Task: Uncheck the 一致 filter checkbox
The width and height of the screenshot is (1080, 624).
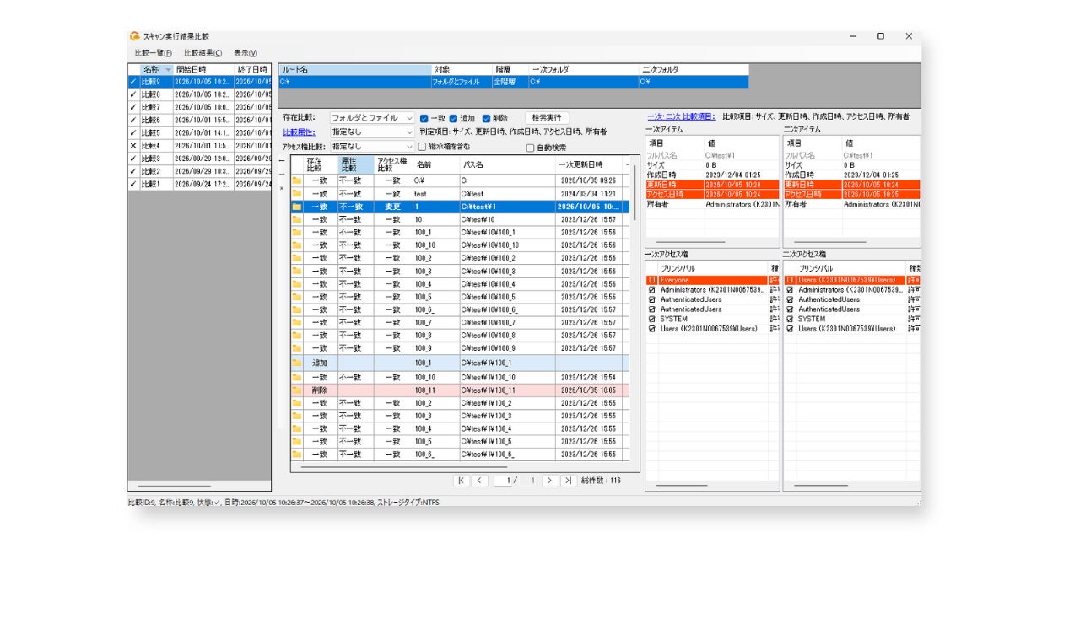Action: pyautogui.click(x=424, y=118)
